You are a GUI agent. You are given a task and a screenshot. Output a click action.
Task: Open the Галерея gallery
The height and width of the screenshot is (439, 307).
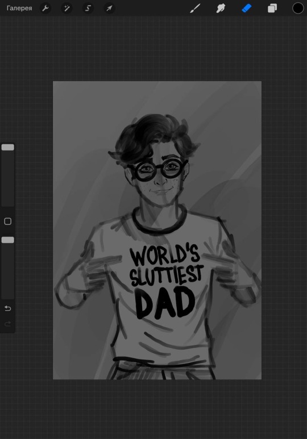click(x=19, y=8)
